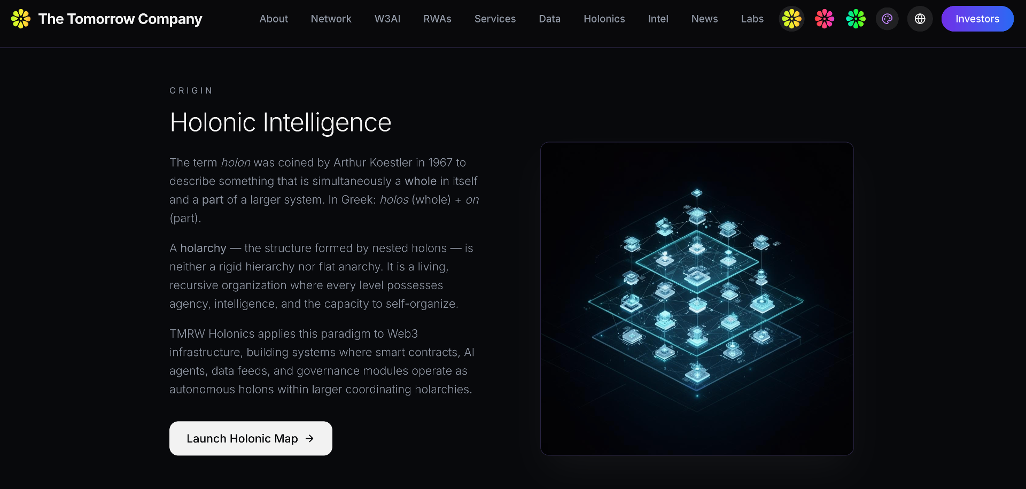The height and width of the screenshot is (489, 1026).
Task: Click the yellow flower logo icon
Action: [x=21, y=19]
